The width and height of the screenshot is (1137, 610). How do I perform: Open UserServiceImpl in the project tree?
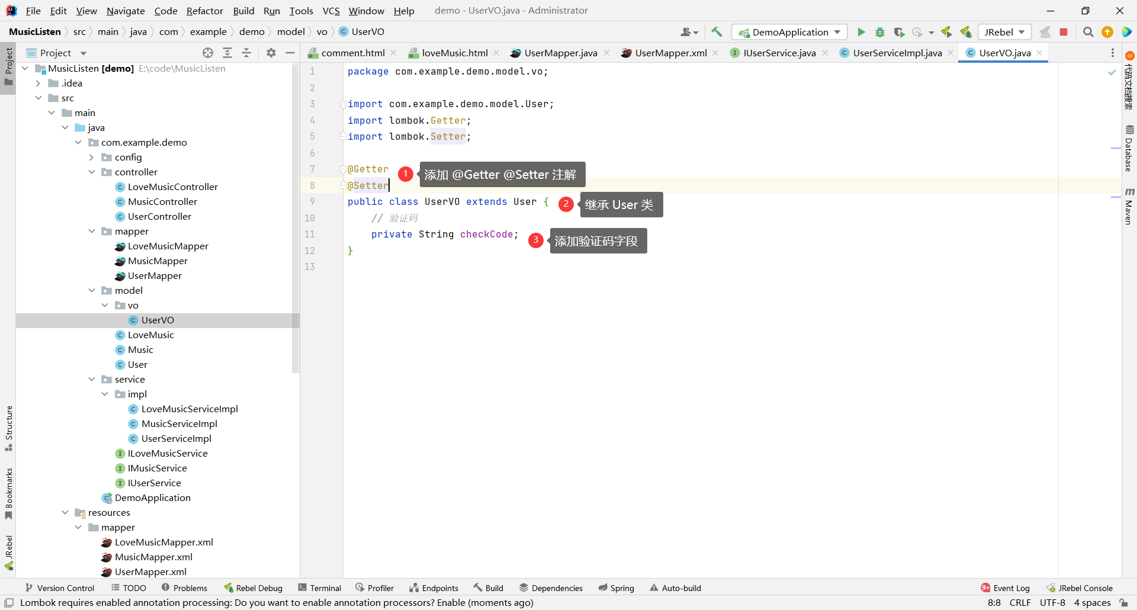[176, 438]
